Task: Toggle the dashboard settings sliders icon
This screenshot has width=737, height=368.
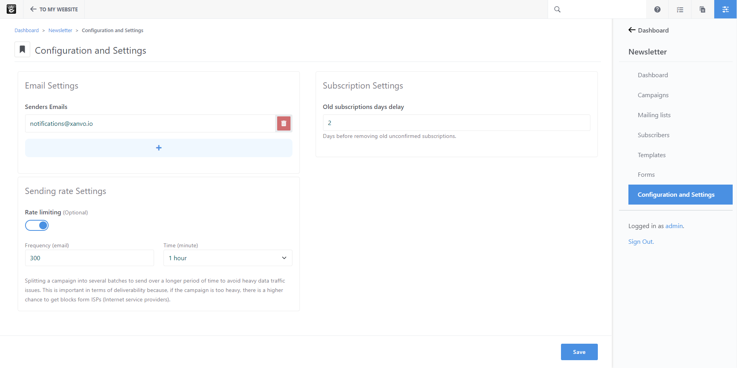Action: 725,9
